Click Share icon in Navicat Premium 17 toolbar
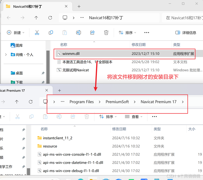203x180 pixels. pos(73,116)
